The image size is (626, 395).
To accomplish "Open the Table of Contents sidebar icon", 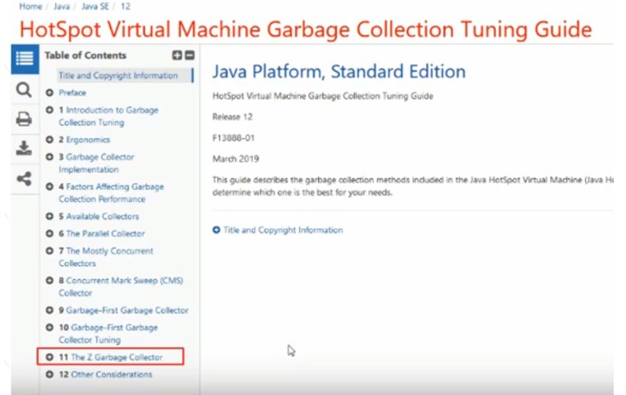I will (25, 59).
